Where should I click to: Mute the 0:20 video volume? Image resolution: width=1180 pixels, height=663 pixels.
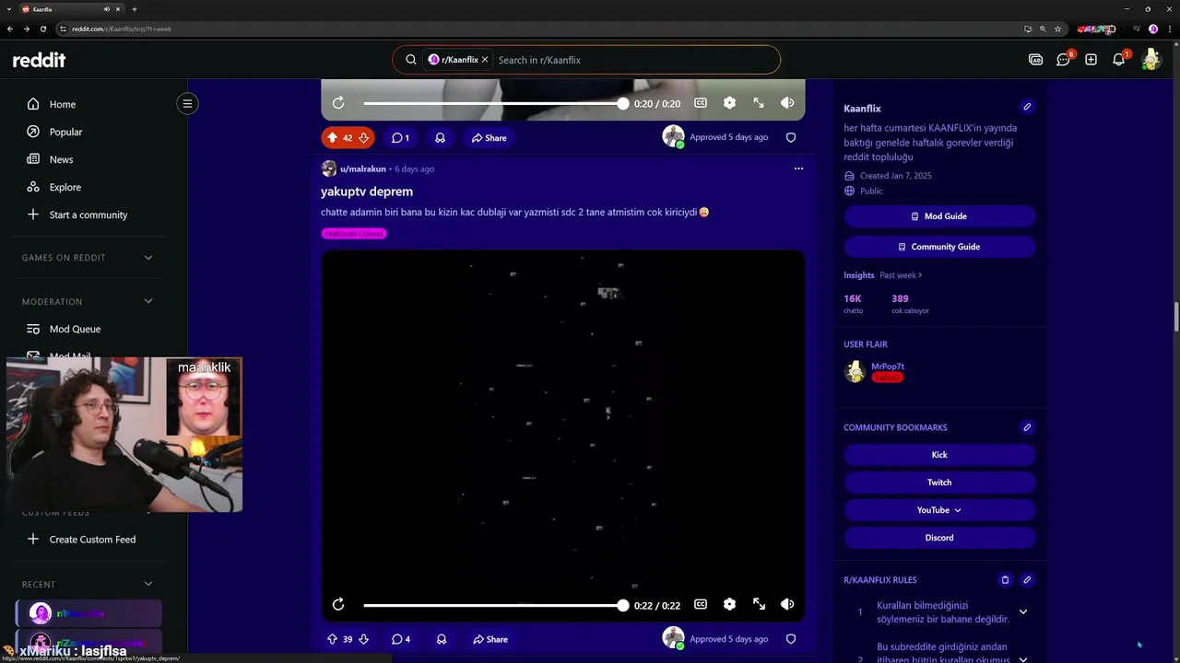tap(787, 103)
